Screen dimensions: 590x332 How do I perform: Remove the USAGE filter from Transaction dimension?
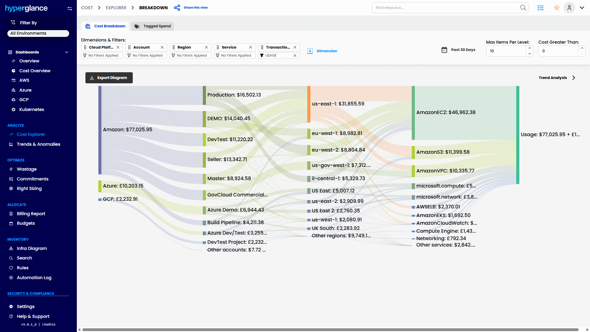coord(295,55)
